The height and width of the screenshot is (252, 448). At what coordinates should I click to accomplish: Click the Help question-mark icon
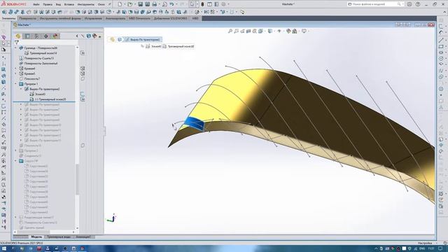coord(418,4)
